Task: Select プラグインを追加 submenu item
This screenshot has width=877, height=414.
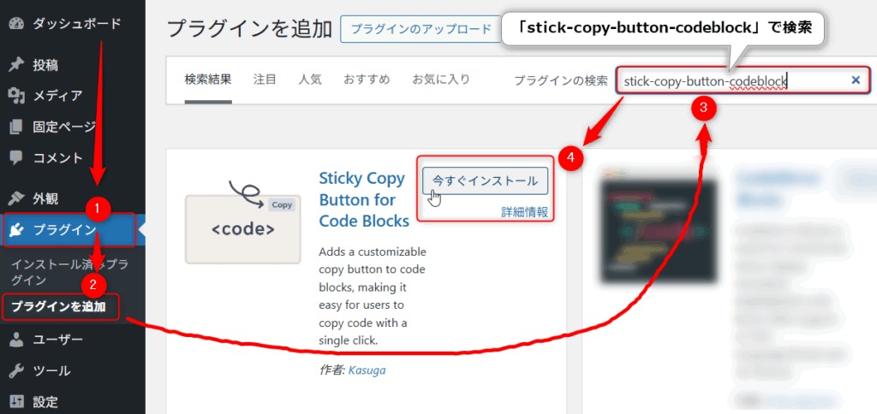Action: (x=61, y=307)
